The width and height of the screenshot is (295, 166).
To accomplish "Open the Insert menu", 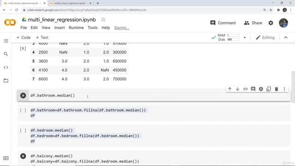I will [x=59, y=28].
